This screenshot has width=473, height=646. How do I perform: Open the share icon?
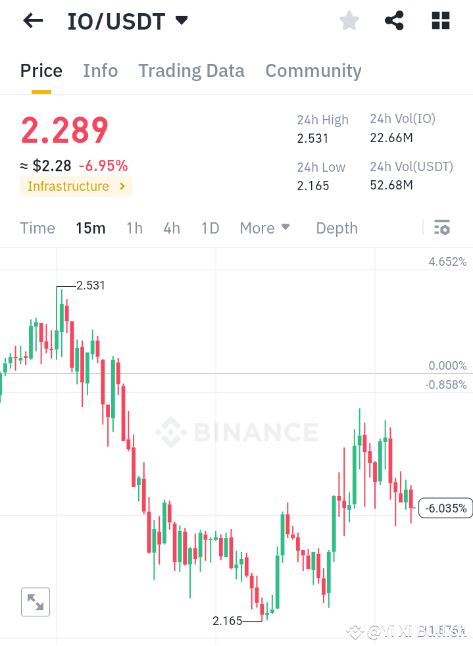pyautogui.click(x=394, y=20)
